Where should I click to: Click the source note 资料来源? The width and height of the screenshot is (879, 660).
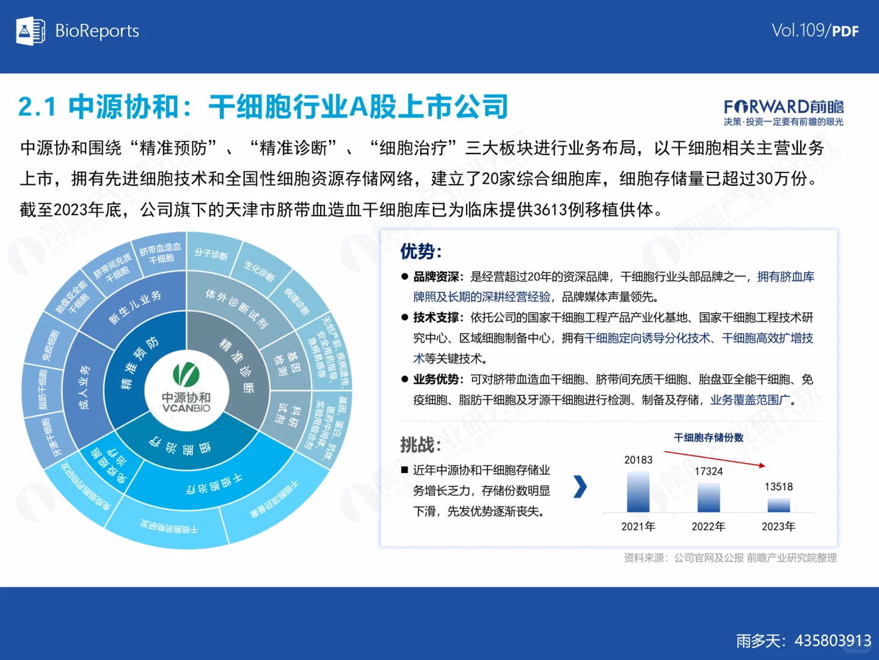(x=730, y=558)
